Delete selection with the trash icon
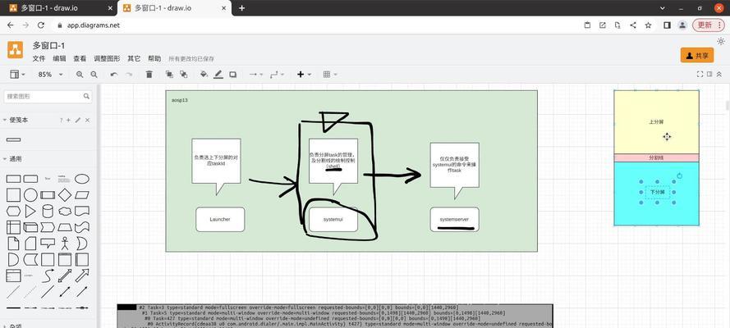This screenshot has width=730, height=328. (149, 75)
